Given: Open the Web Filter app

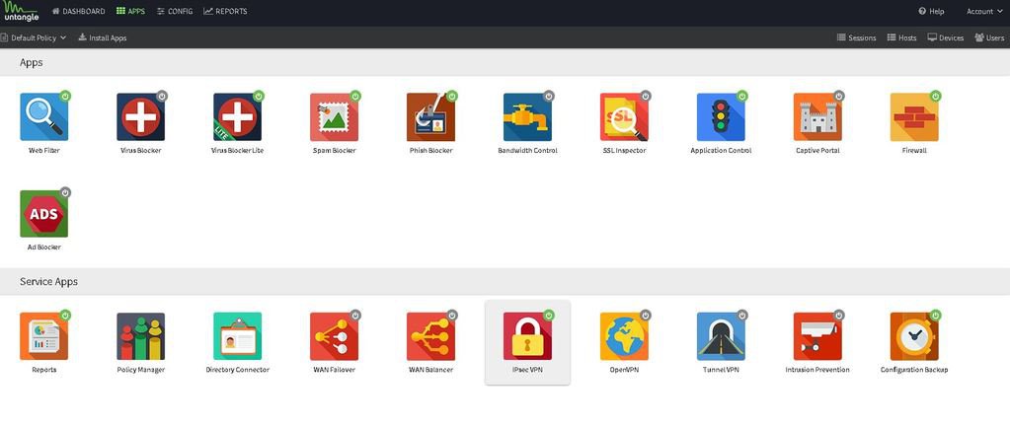Looking at the screenshot, I should point(43,117).
